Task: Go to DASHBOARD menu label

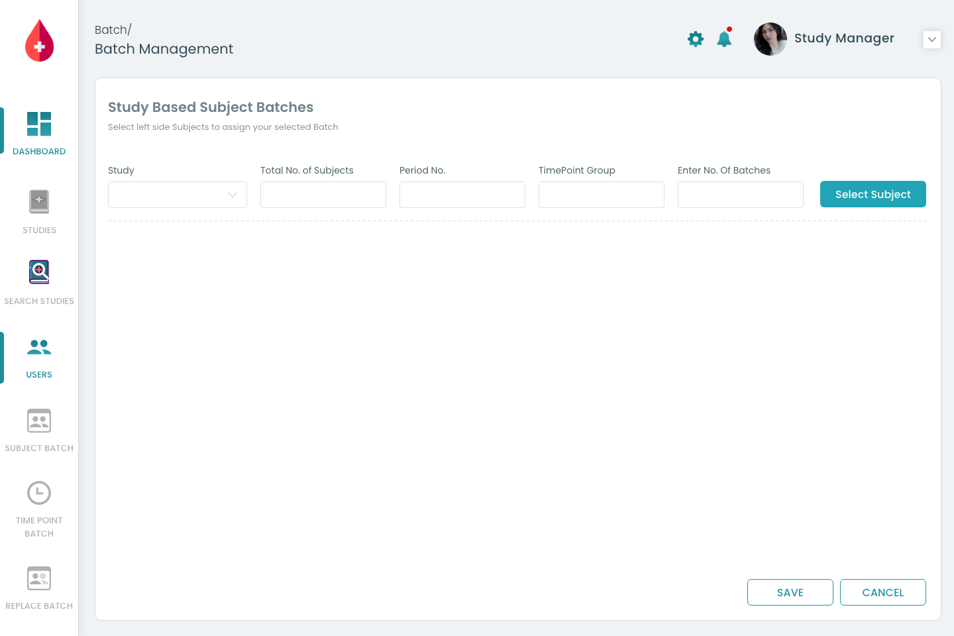Action: (x=39, y=152)
